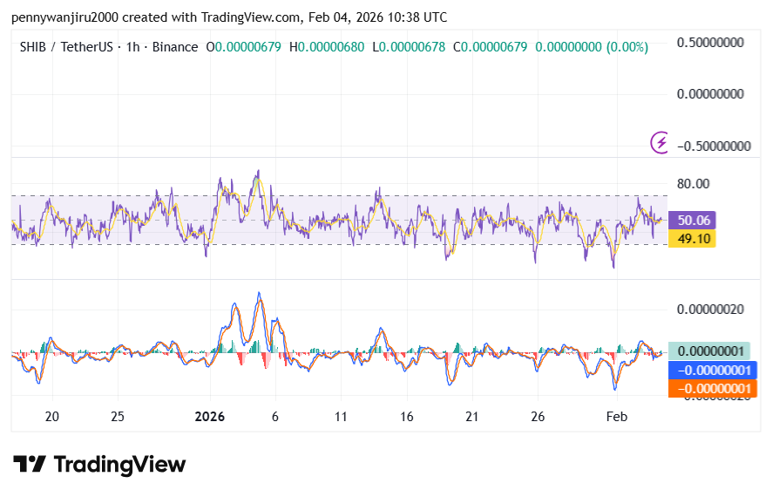Click the 2026 year marker on time axis
This screenshot has width=772, height=497.
(x=210, y=417)
